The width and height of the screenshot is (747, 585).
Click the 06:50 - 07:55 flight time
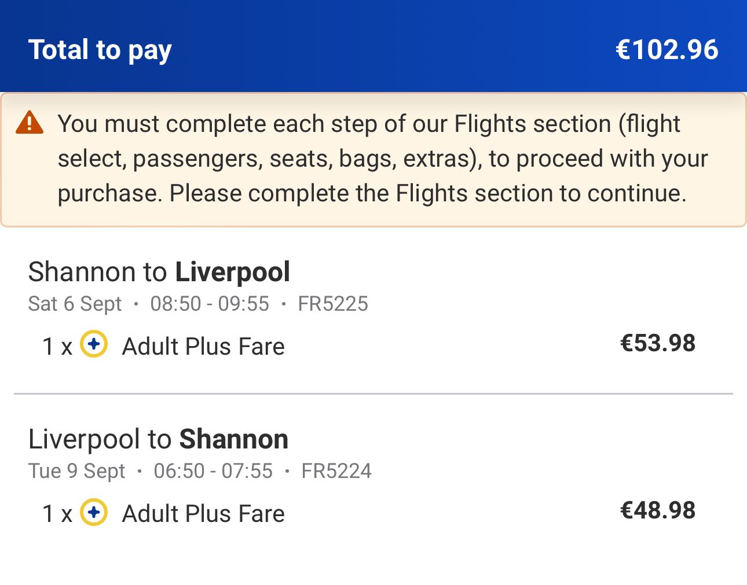coord(213,471)
